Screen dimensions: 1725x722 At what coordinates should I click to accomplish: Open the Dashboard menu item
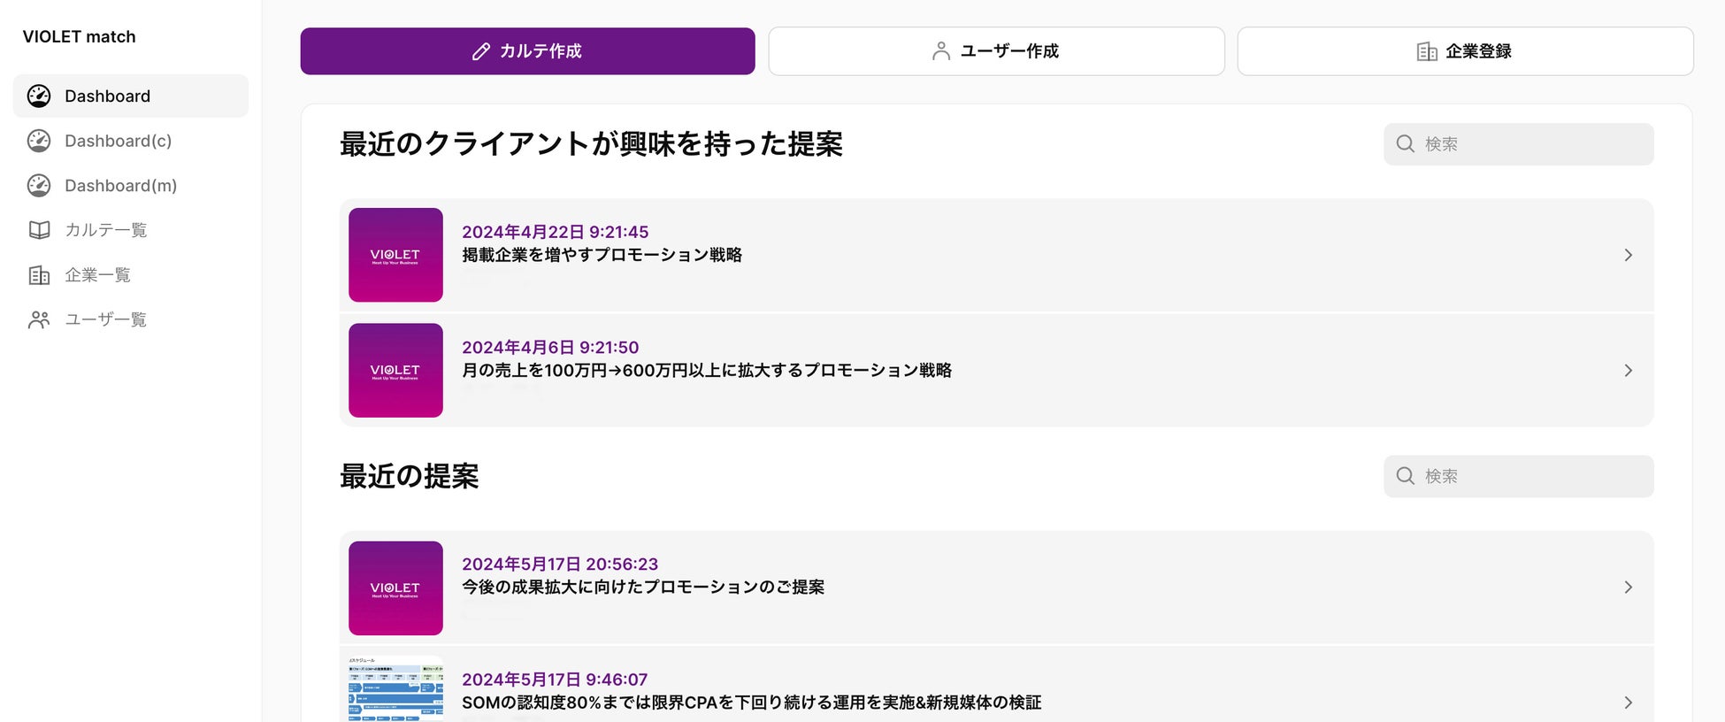[x=131, y=96]
